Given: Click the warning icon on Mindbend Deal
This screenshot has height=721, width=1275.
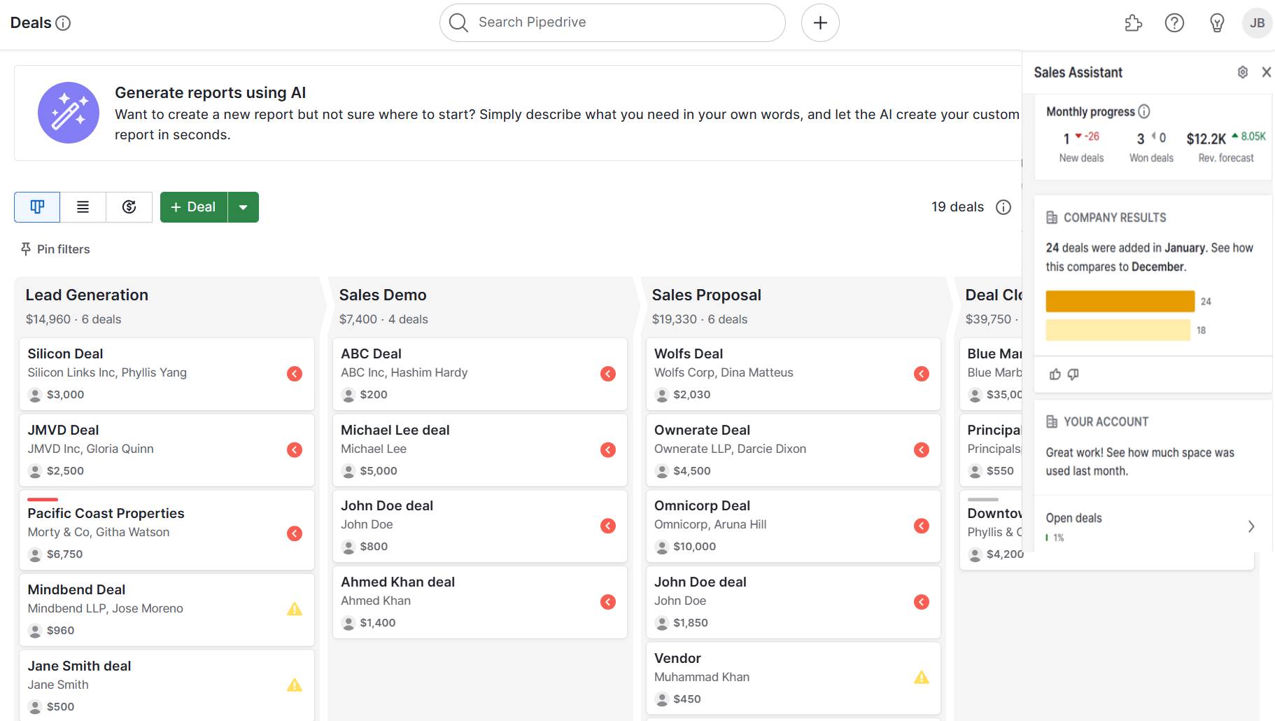Looking at the screenshot, I should (293, 609).
